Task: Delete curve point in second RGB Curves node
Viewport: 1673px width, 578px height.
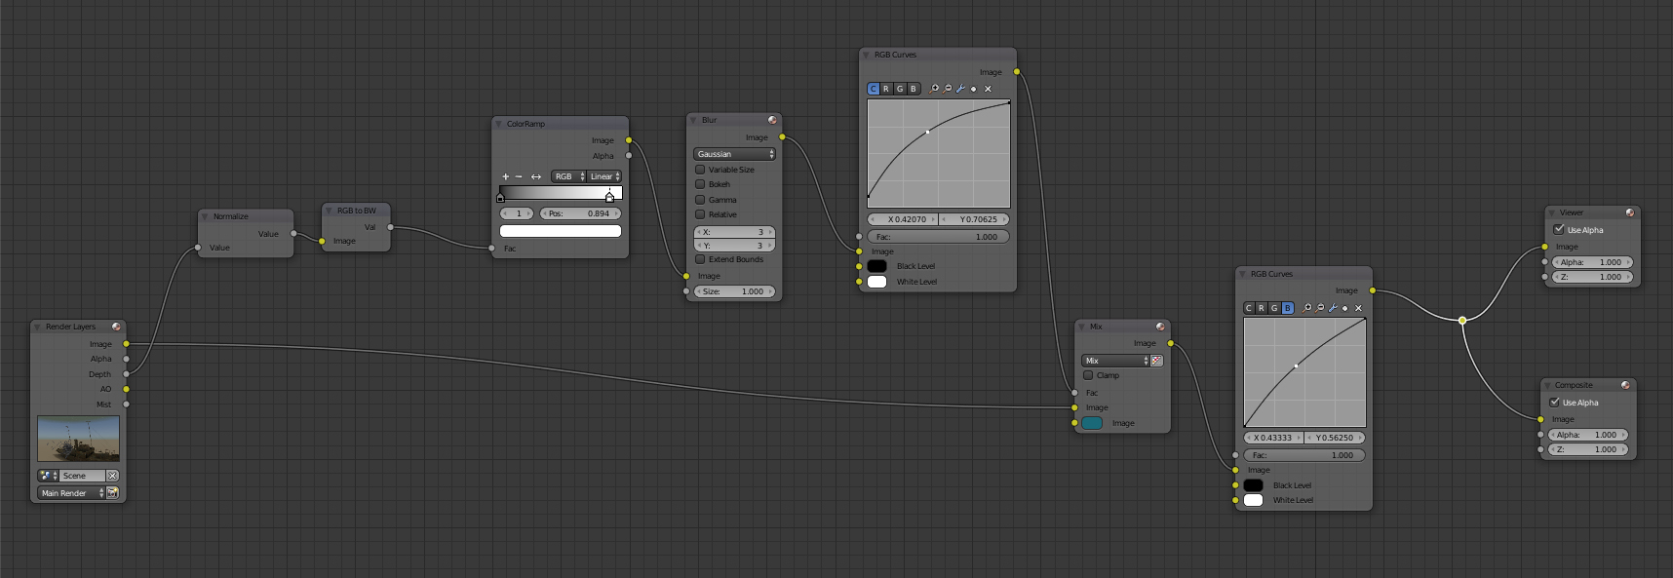Action: (x=1358, y=308)
